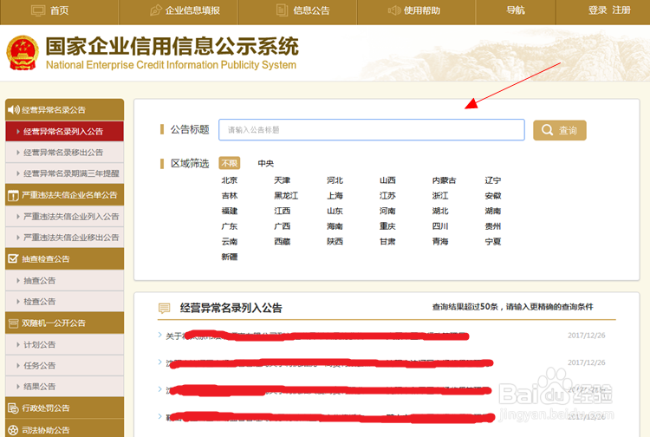This screenshot has height=437, width=650.
Task: Click the 登录 link
Action: (598, 10)
